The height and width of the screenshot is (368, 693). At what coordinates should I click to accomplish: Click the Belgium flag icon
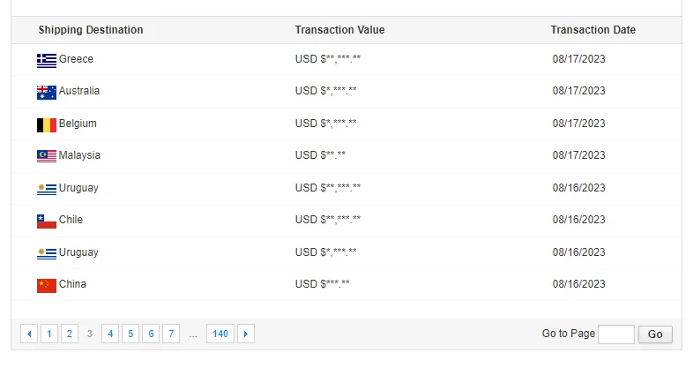(47, 124)
